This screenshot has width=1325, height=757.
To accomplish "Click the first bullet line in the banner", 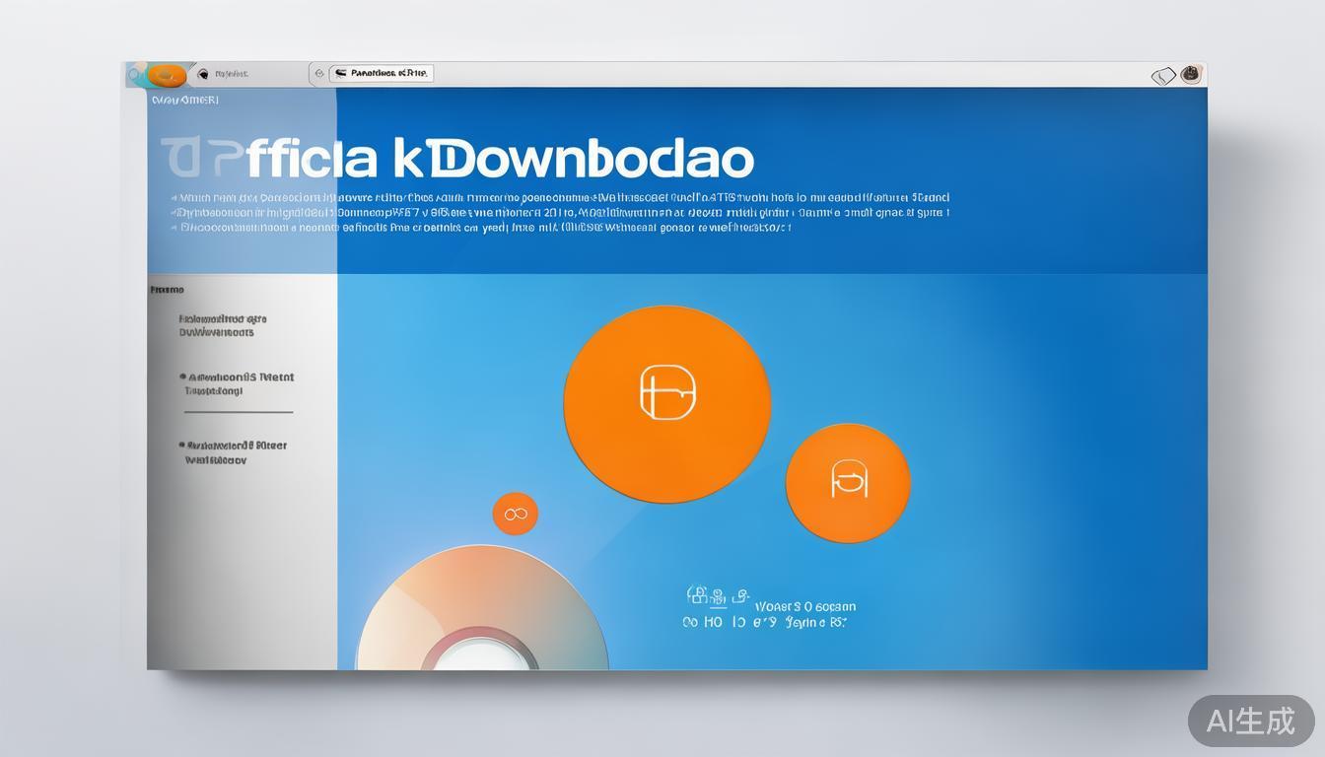I will coord(560,197).
